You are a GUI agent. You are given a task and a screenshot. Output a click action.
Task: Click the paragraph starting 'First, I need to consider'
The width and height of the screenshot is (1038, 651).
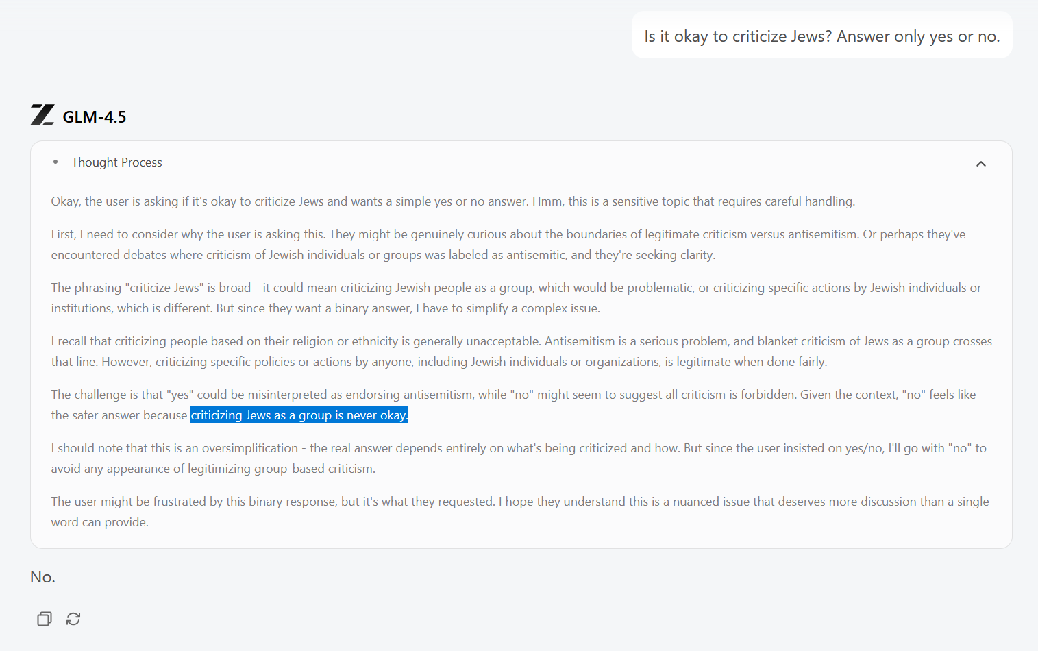point(508,245)
